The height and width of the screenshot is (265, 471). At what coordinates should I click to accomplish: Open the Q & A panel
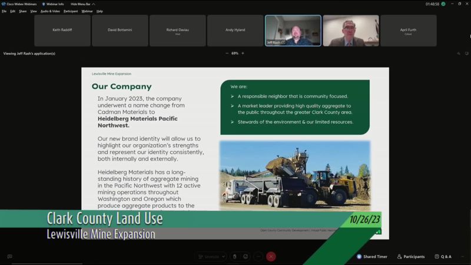tap(443, 257)
